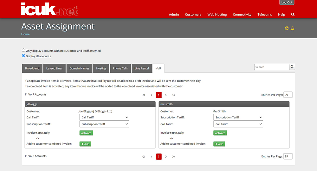
Task: Go to next page in top pagination
Action: click(166, 95)
